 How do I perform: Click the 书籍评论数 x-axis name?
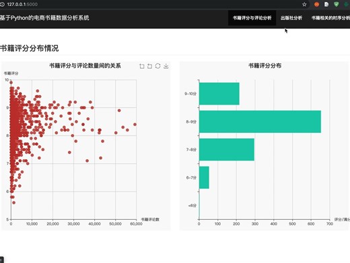click(150, 219)
